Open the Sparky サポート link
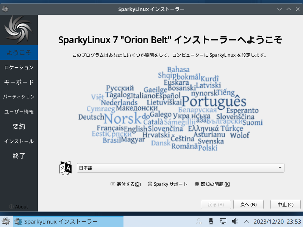 tap(167, 184)
